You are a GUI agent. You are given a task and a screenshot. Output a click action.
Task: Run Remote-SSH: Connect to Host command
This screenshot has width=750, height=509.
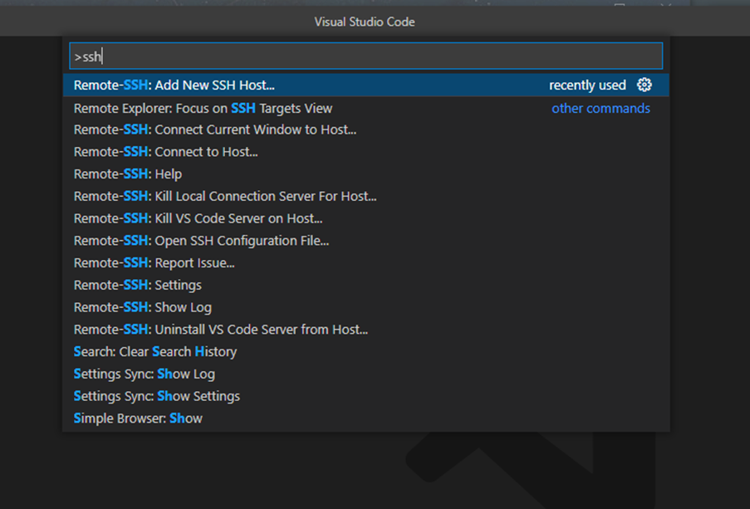(x=366, y=152)
